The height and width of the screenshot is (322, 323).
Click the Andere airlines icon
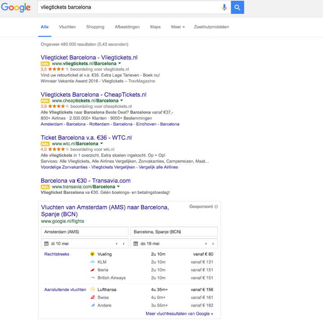pos(93,305)
